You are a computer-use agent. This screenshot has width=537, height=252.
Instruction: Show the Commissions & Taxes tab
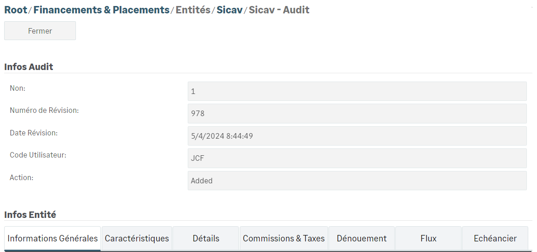[283, 238]
